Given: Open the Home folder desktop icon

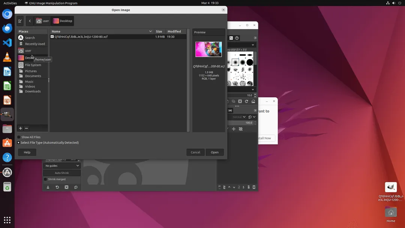Looking at the screenshot, I should [x=391, y=215].
